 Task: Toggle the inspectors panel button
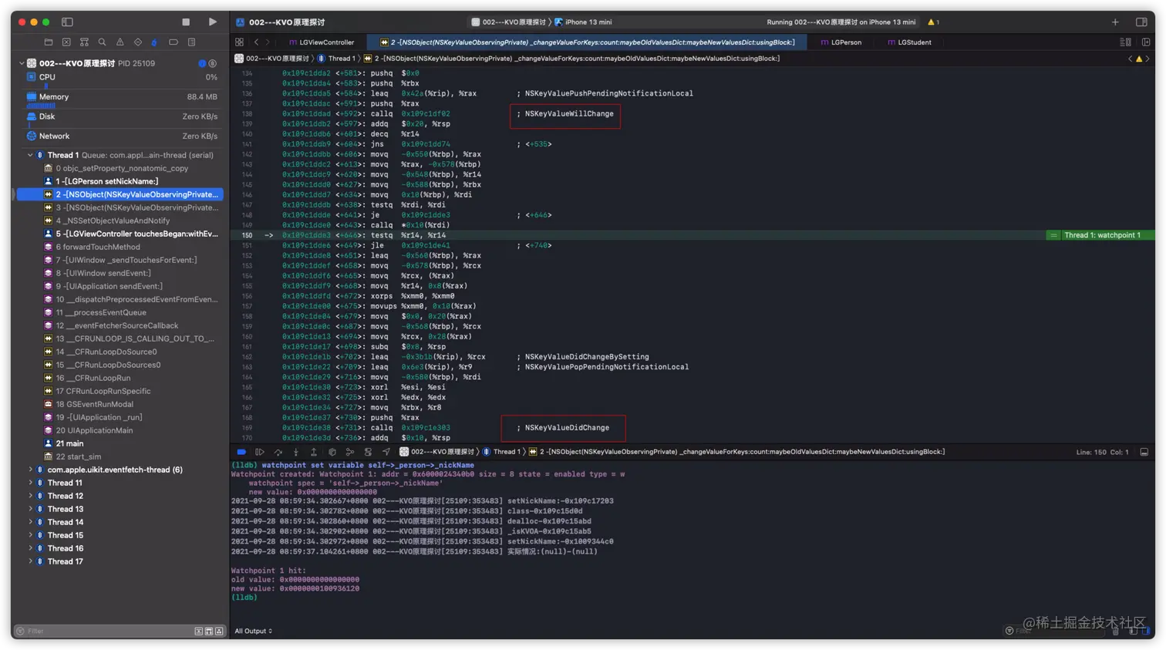point(1141,22)
